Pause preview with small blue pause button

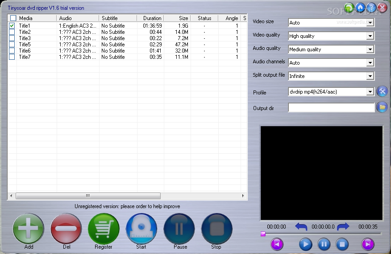coord(324,244)
